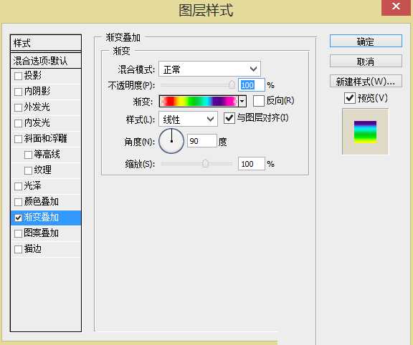Select the 样式 header in list
The height and width of the screenshot is (345, 413).
tap(46, 43)
